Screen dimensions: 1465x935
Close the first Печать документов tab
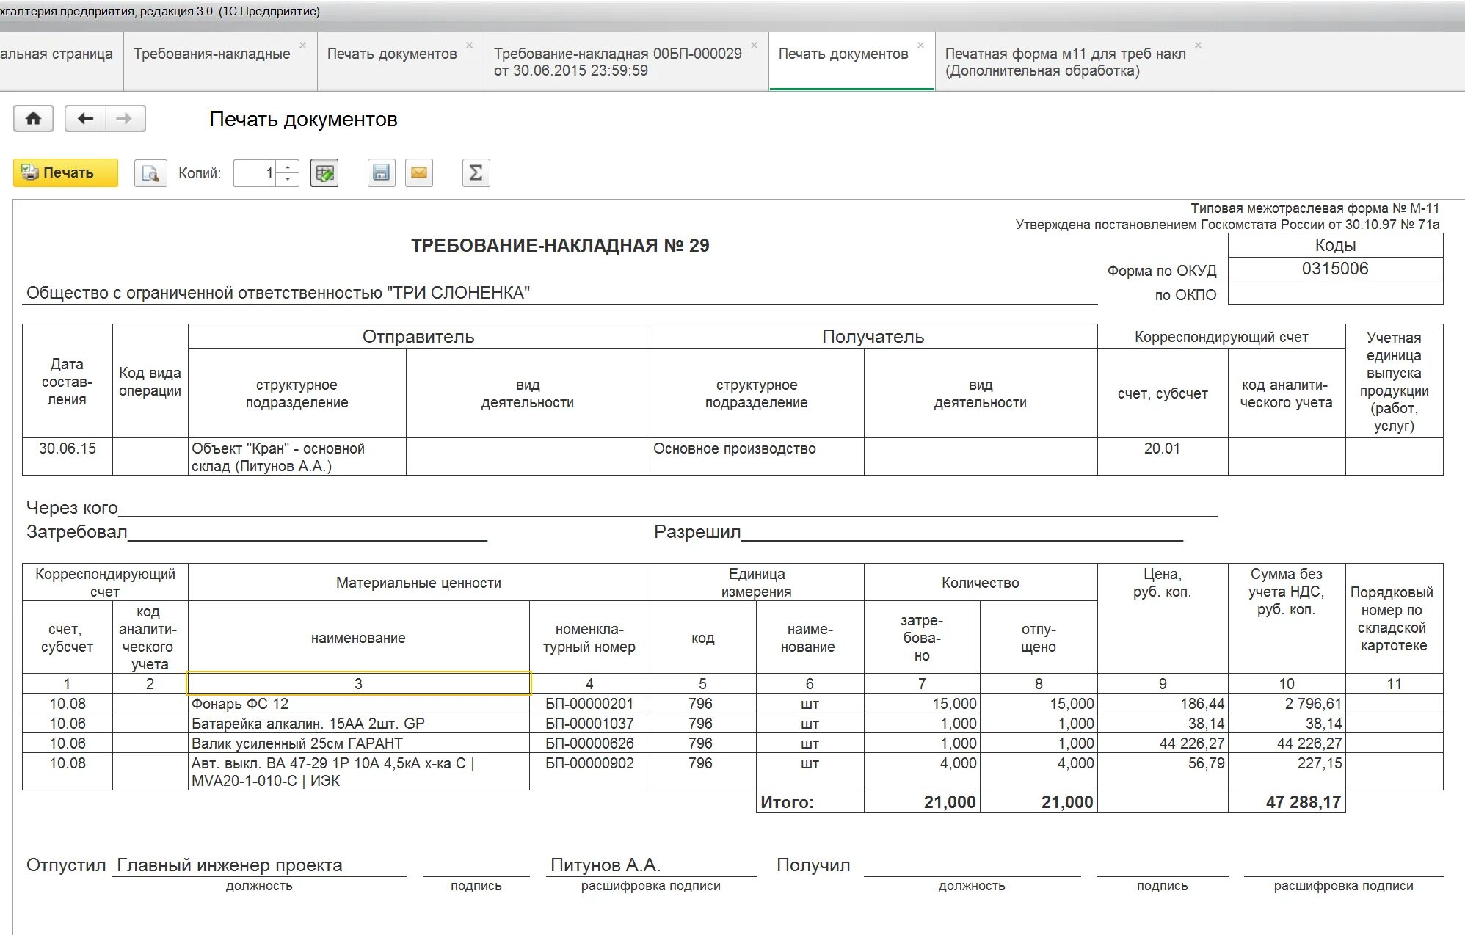(x=469, y=45)
